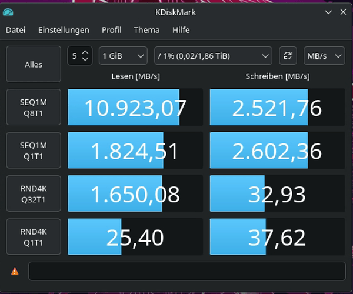The width and height of the screenshot is (353, 294).
Task: Click the KDiskMark window title text
Action: point(175,12)
